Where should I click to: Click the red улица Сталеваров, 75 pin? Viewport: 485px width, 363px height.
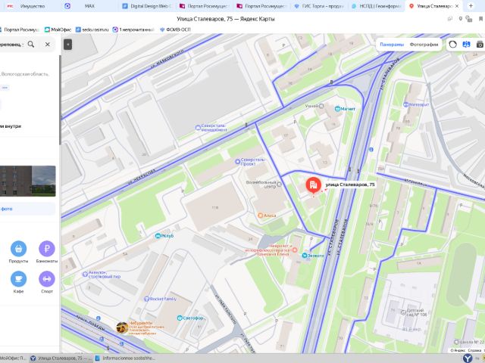click(313, 185)
